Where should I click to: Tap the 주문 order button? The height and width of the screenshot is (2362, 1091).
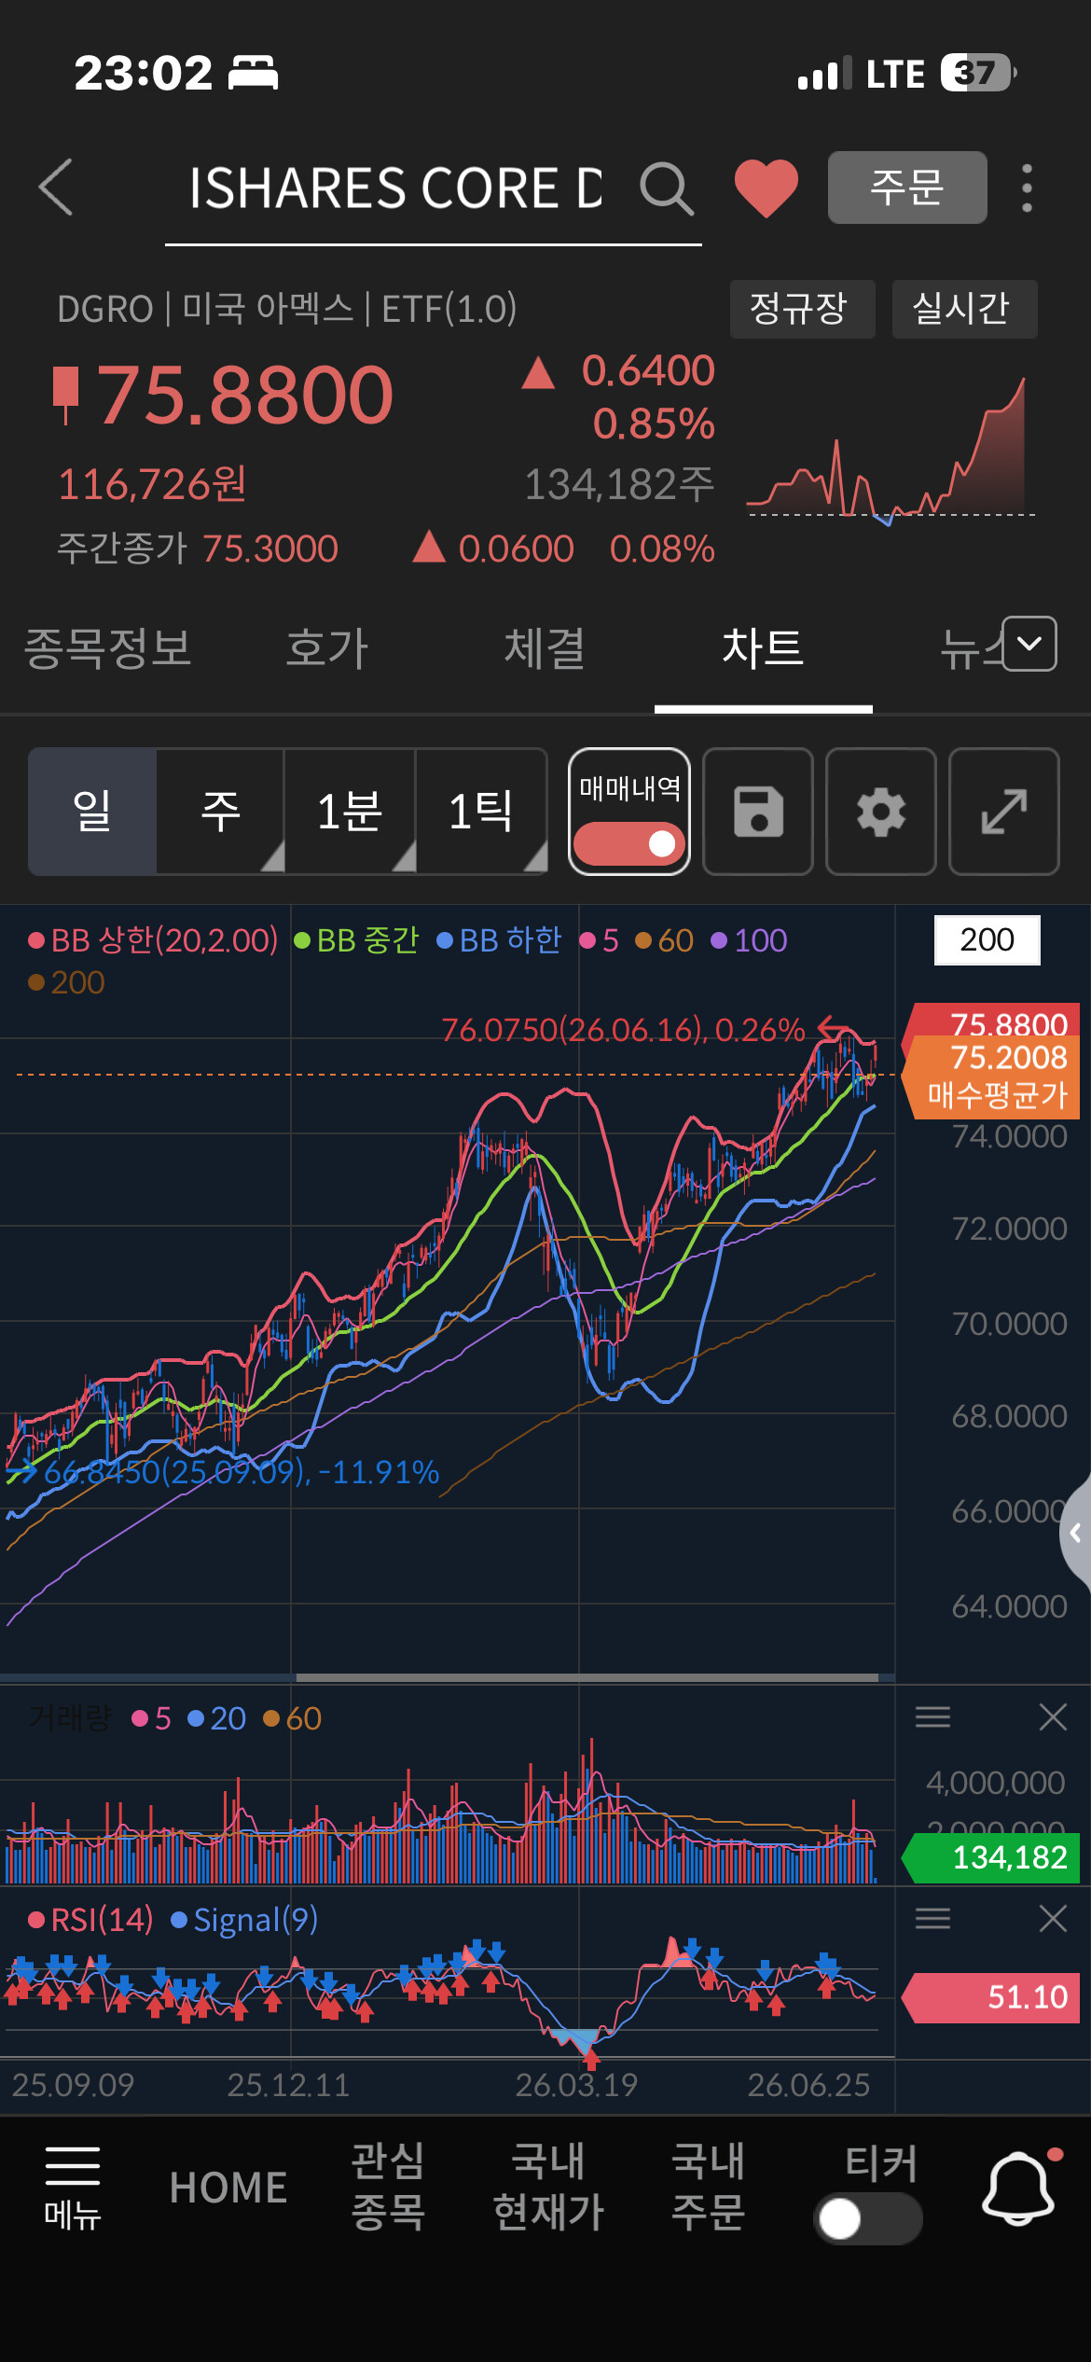click(907, 188)
